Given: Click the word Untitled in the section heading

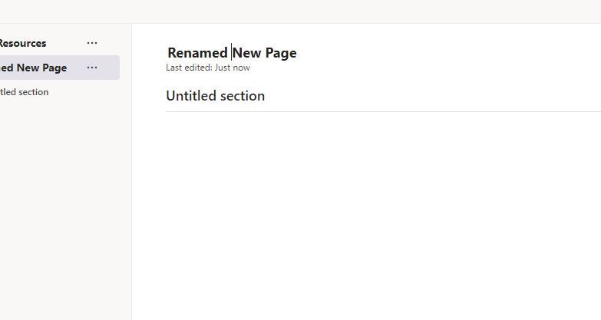Looking at the screenshot, I should coord(191,96).
